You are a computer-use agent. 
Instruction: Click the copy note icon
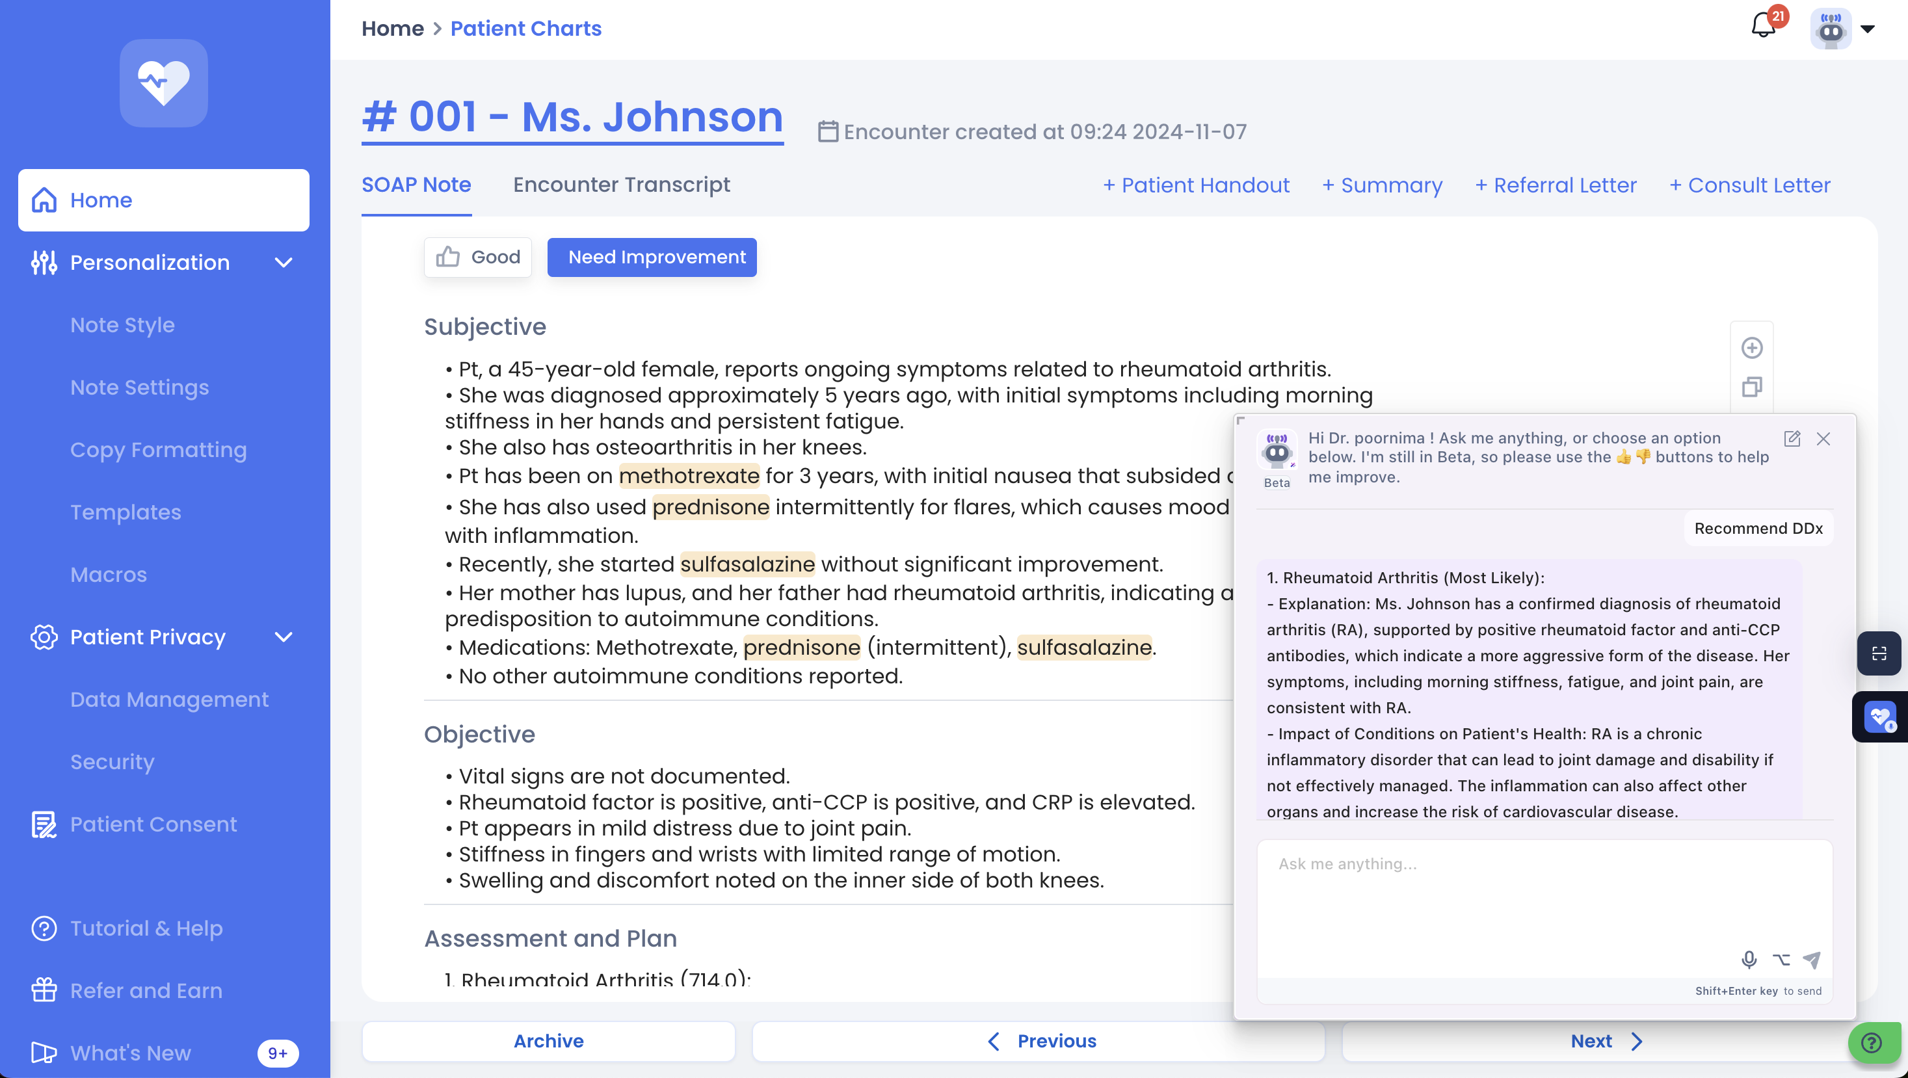(x=1752, y=388)
